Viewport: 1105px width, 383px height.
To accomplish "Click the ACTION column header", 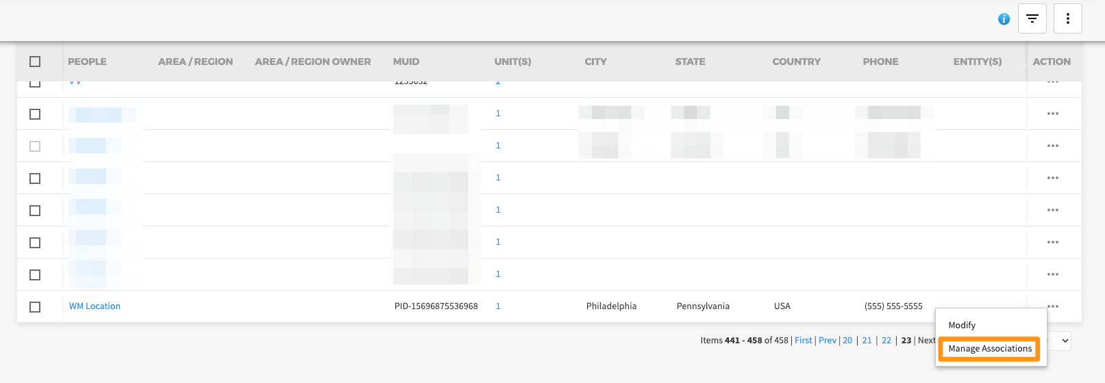I will pos(1052,62).
